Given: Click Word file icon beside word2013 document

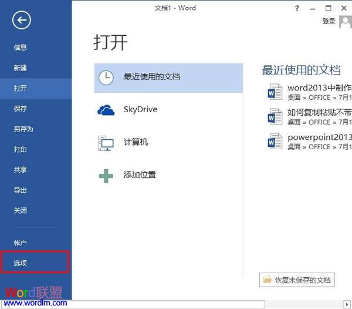Looking at the screenshot, I should point(275,92).
